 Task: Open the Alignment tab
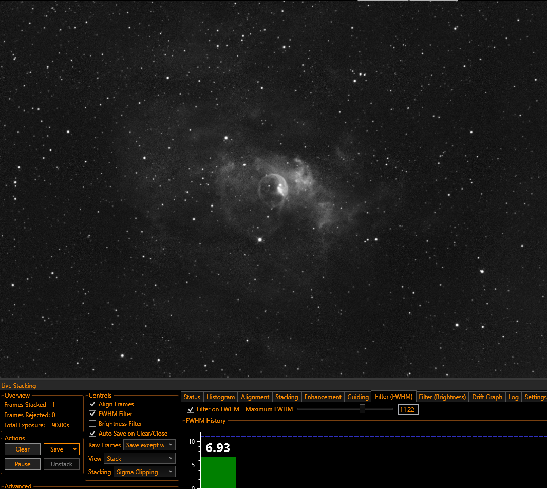pos(255,397)
